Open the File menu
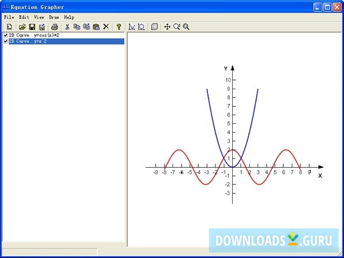The height and width of the screenshot is (258, 344). [x=9, y=17]
